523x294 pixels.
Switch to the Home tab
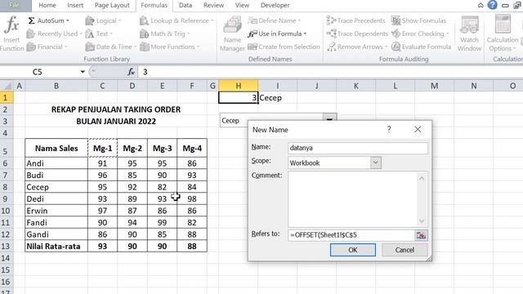(47, 6)
